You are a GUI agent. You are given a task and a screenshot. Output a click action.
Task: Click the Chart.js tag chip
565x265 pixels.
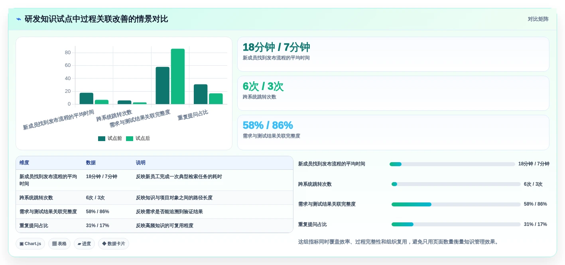(x=30, y=243)
